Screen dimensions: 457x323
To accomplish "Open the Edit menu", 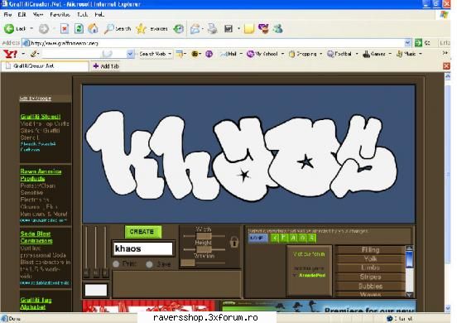I will (x=22, y=14).
